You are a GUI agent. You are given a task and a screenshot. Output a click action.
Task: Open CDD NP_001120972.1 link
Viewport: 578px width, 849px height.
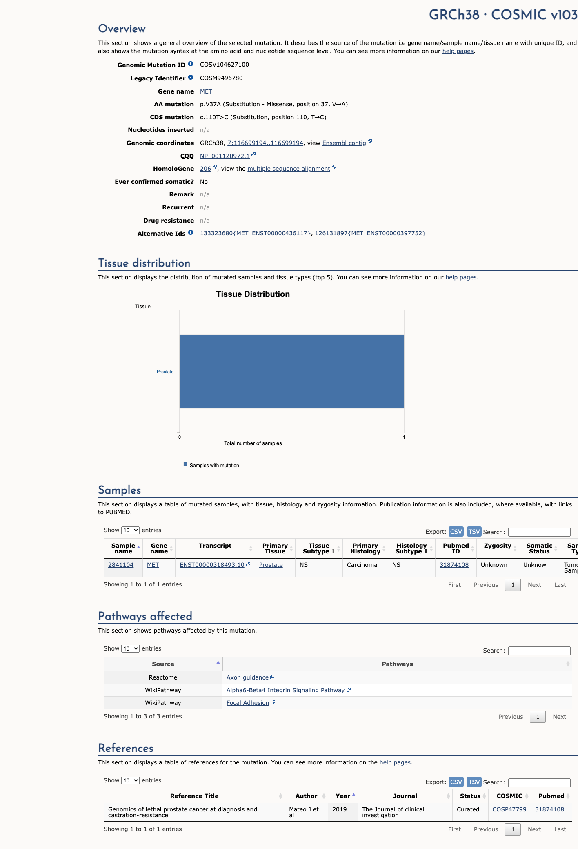(x=225, y=156)
